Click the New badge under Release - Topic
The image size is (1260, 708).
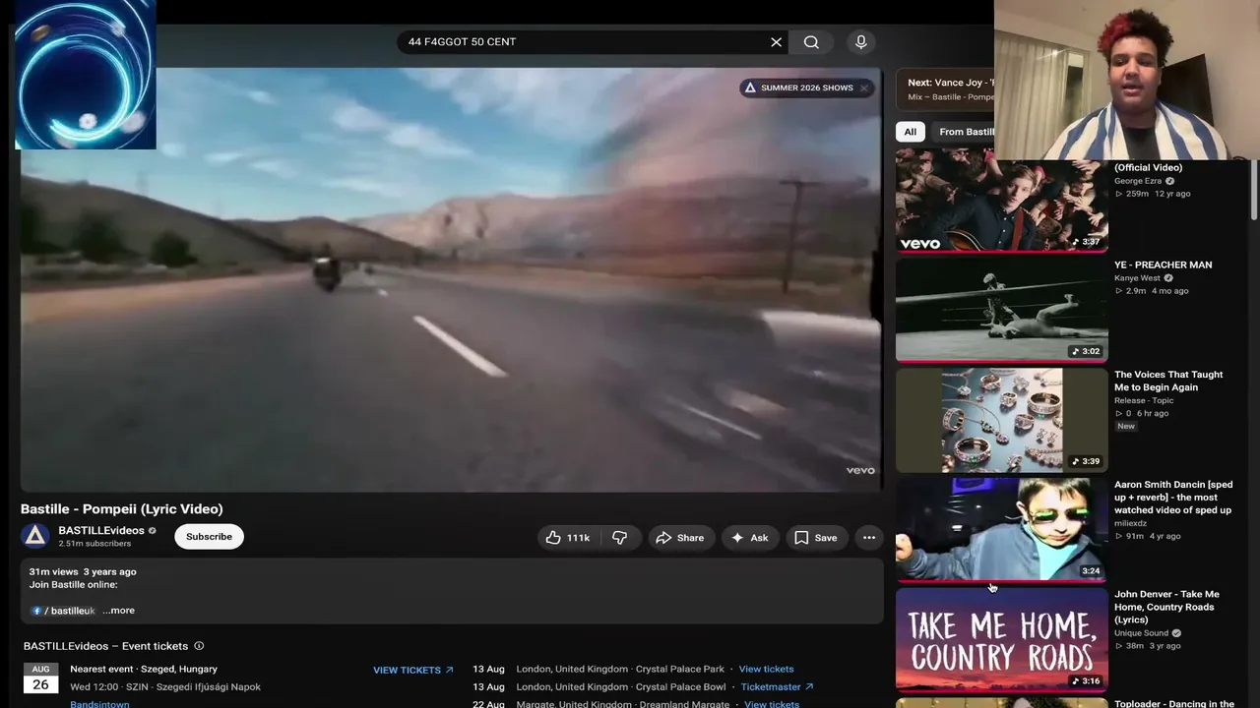coord(1126,427)
